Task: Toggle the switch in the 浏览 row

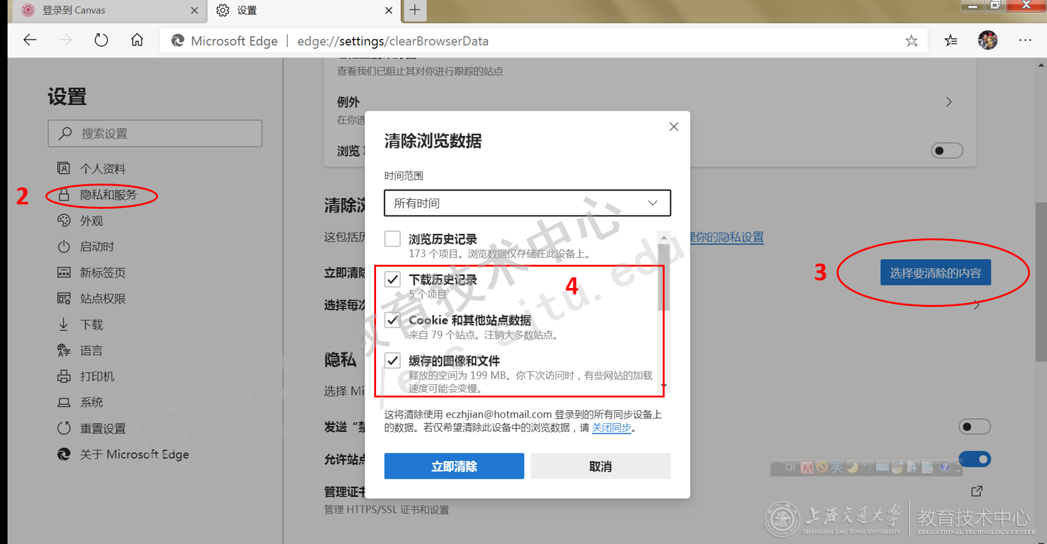Action: click(947, 151)
